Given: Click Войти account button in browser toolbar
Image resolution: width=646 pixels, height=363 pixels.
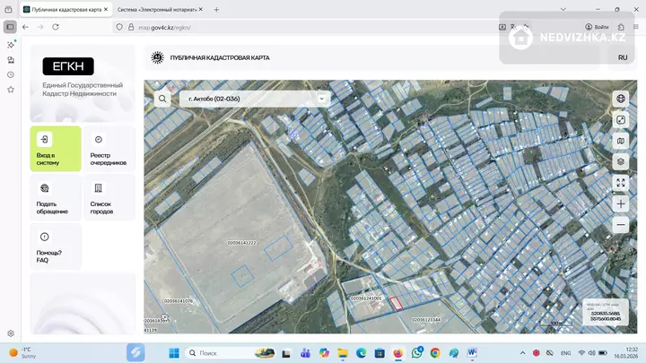Looking at the screenshot, I should click(597, 27).
